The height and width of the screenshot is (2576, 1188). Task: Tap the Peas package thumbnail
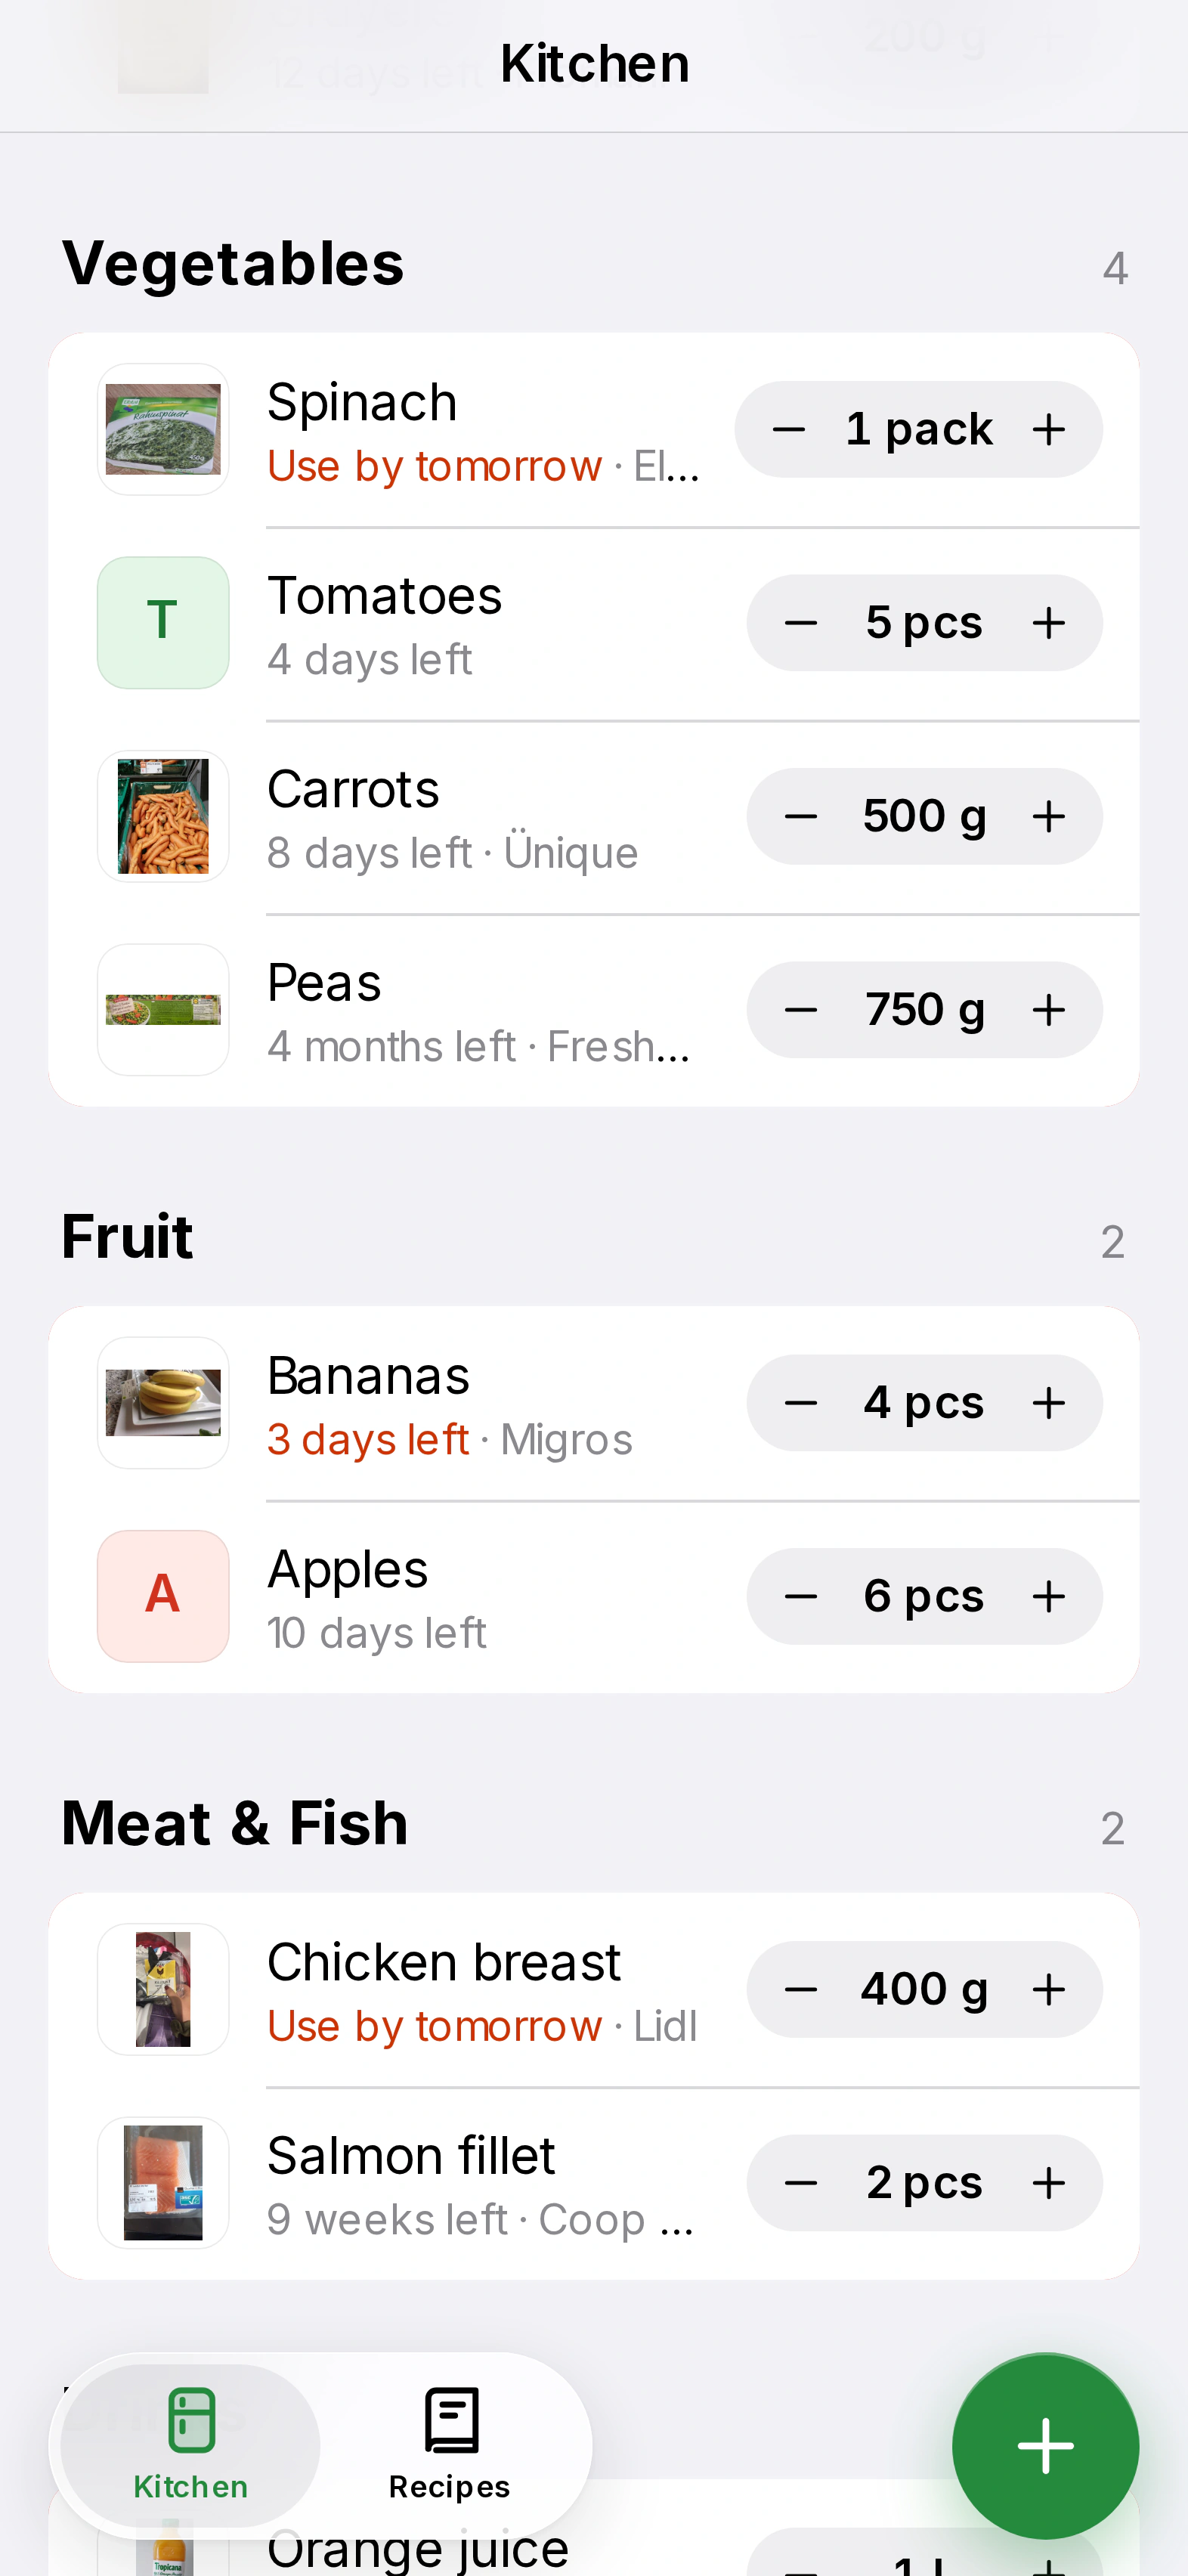pos(163,1010)
